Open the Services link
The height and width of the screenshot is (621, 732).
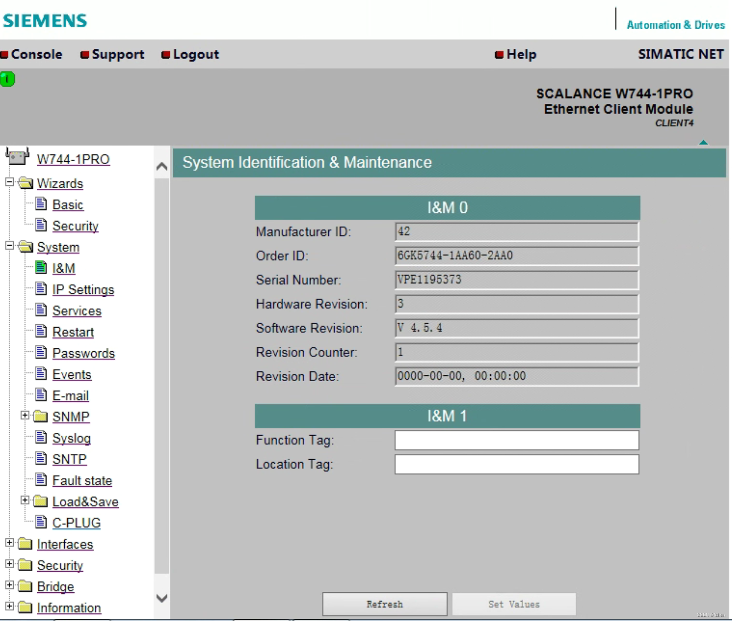point(77,311)
